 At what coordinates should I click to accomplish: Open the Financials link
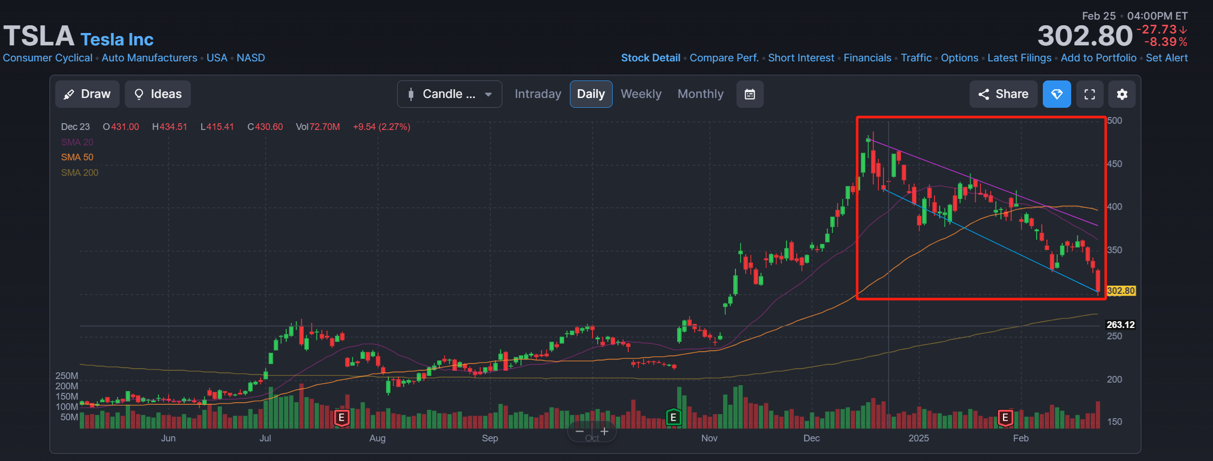[x=867, y=58]
